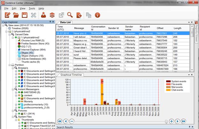Select Internet Explorer (954) item
The width and height of the screenshot is (199, 129).
[33, 50]
